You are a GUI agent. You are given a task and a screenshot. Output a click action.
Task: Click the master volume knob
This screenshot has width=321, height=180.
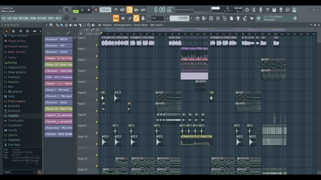[x=67, y=10]
